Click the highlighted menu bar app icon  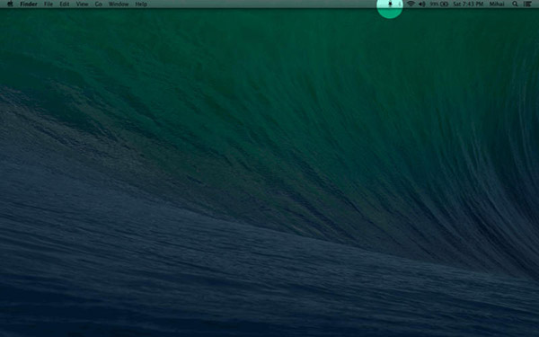click(x=390, y=4)
